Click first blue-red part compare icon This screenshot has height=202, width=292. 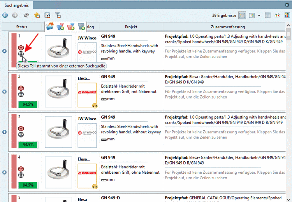pos(60,26)
